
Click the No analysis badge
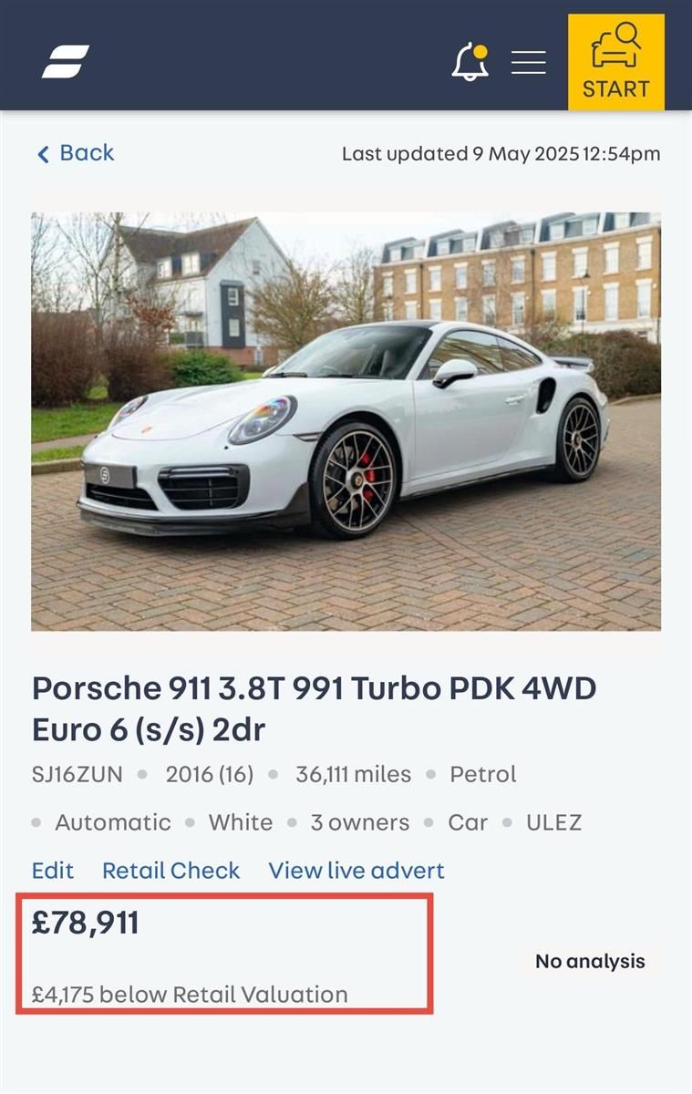click(590, 961)
